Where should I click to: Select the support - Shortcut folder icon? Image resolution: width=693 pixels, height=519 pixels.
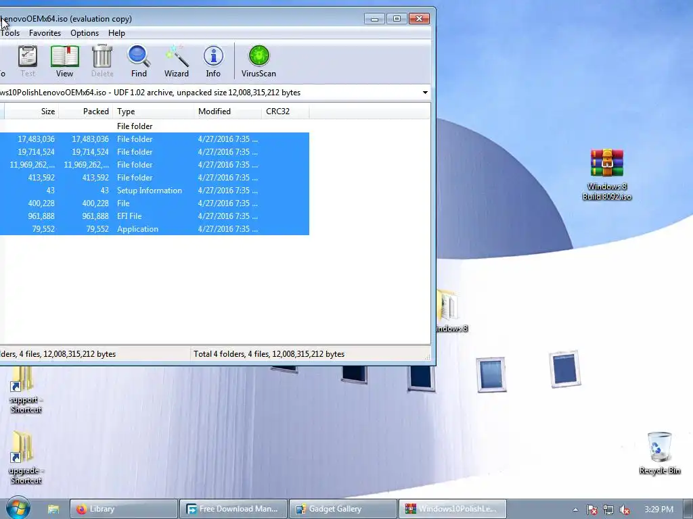(x=25, y=389)
